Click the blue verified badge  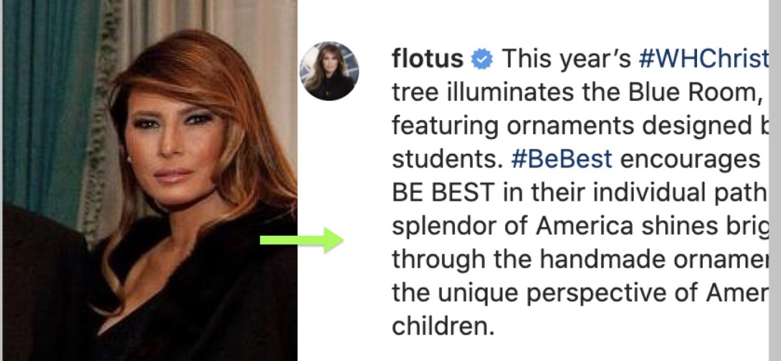point(482,60)
